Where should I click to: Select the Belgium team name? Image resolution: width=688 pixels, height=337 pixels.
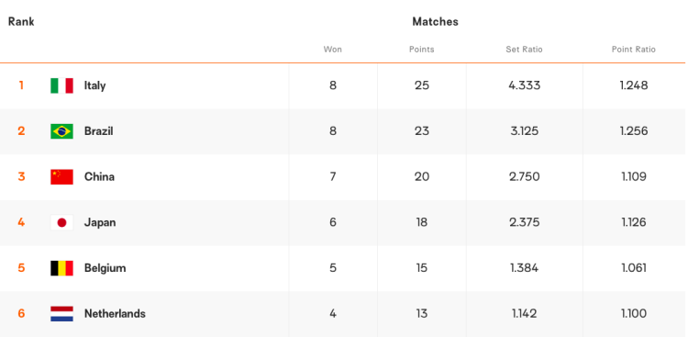tap(105, 268)
